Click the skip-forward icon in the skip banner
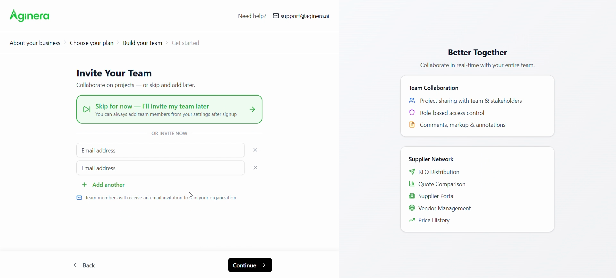 click(87, 110)
